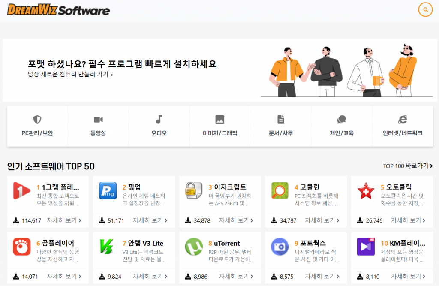Select the 인터넷/네트워크 browser icon
The image size is (439, 286).
[403, 120]
